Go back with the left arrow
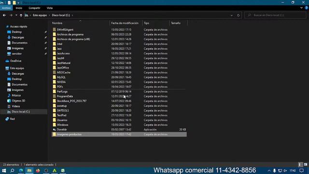The image size is (309, 174). (x=4, y=15)
